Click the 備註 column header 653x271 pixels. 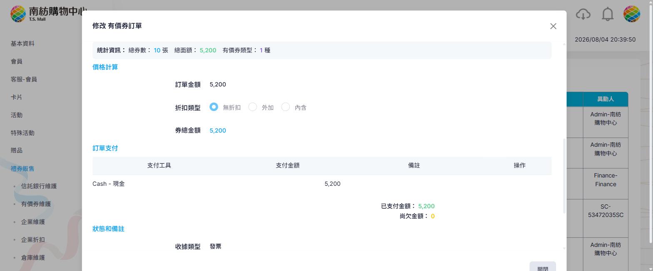[414, 165]
